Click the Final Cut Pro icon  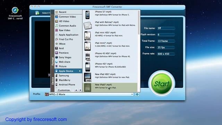(x=57, y=39)
